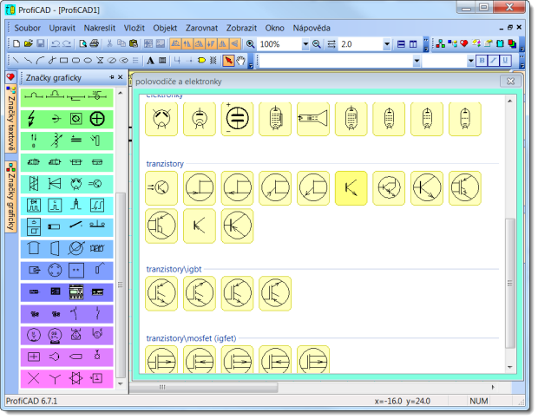
Task: Open the Soubor menu
Action: pyautogui.click(x=28, y=28)
